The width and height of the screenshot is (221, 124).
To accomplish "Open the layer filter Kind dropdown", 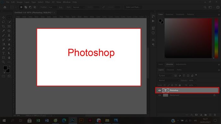I will (165, 76).
